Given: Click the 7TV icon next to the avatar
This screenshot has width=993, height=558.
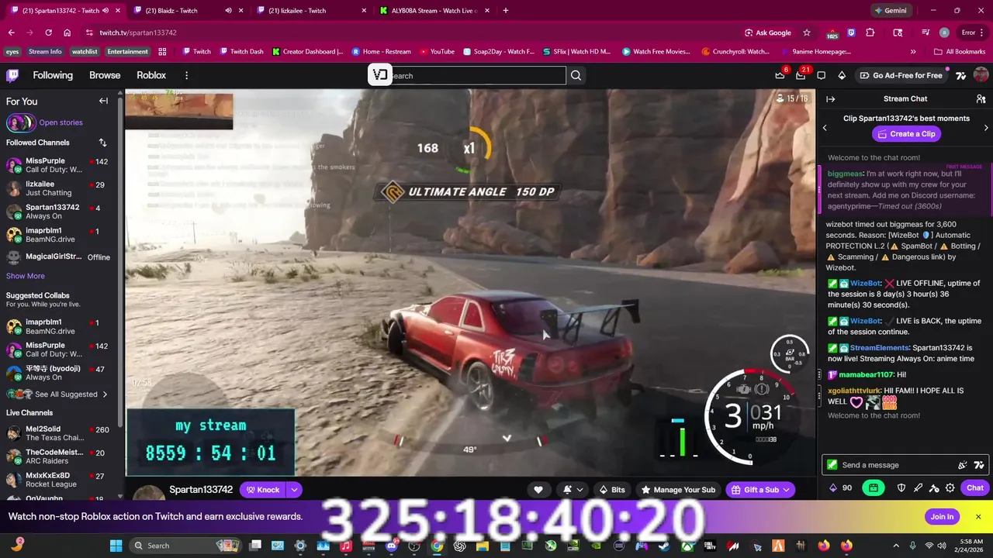Looking at the screenshot, I should click(960, 75).
